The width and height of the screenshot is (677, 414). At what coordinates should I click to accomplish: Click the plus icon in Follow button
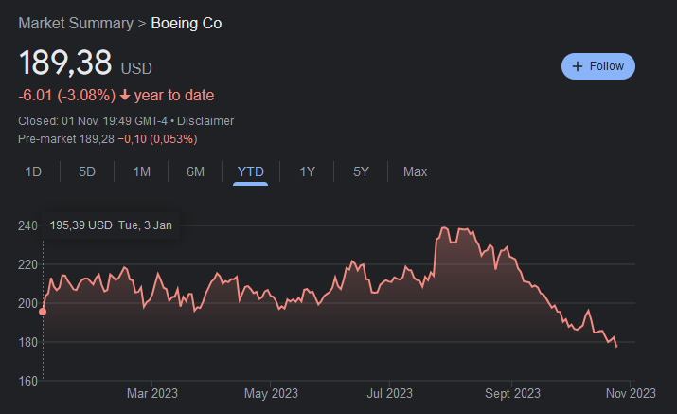click(x=578, y=66)
